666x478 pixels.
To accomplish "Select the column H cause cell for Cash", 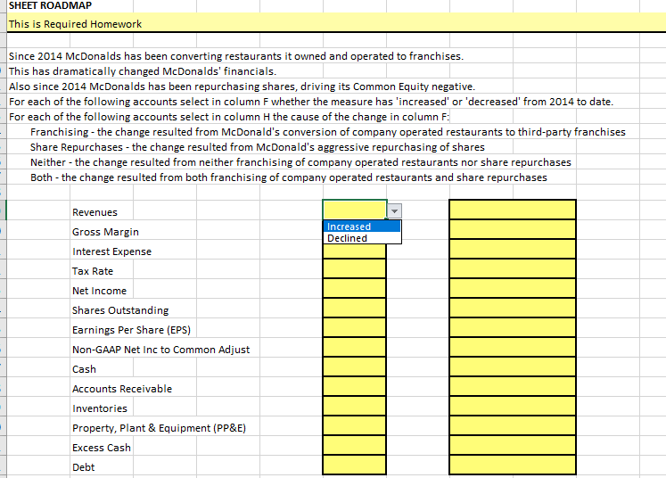I will point(513,367).
